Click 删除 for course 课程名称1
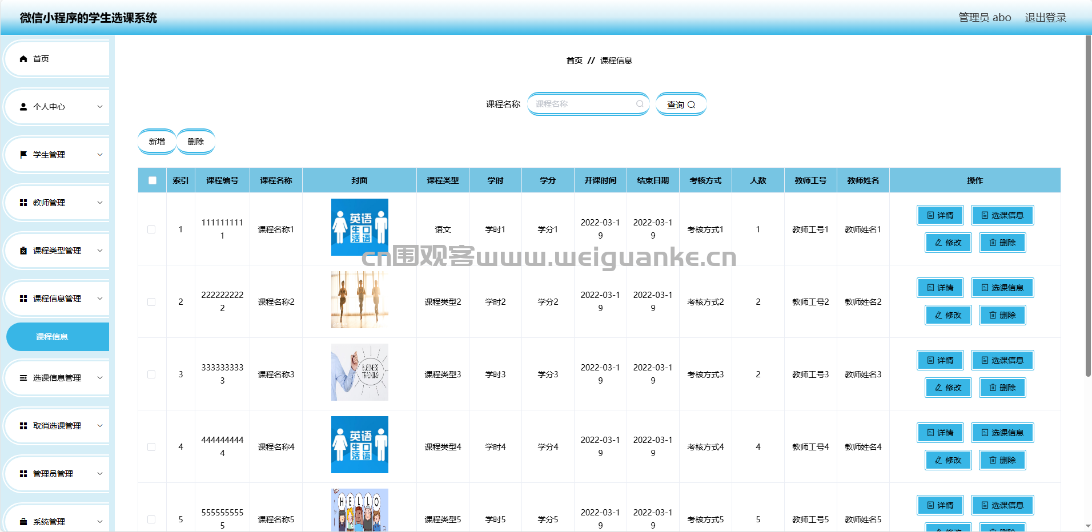Screen dimensions: 1092x532 [x=1002, y=243]
